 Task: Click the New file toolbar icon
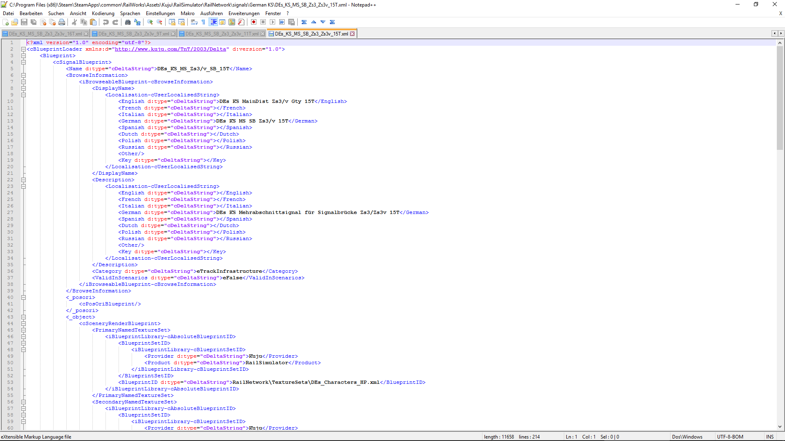pyautogui.click(x=6, y=22)
